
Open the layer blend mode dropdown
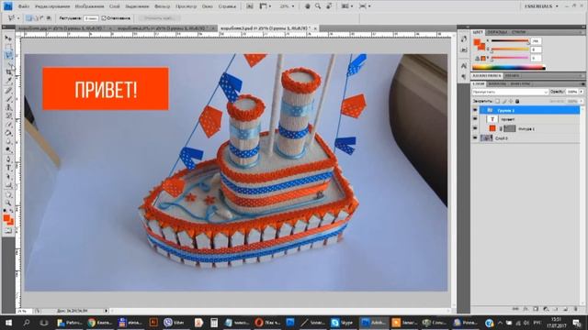pos(510,92)
